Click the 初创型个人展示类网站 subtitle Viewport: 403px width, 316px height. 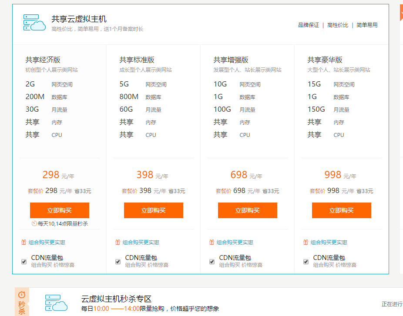pyautogui.click(x=51, y=70)
